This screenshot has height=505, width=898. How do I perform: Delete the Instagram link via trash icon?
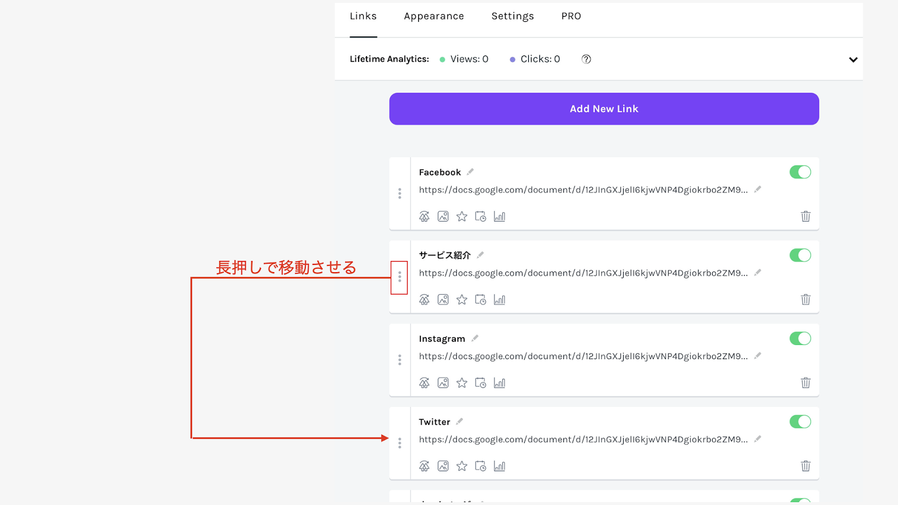click(x=805, y=383)
